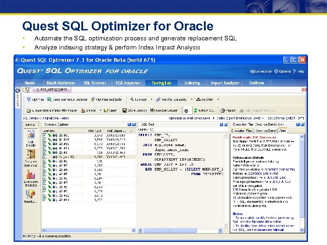Go to the Home tab
327x245 pixels.
[30, 83]
